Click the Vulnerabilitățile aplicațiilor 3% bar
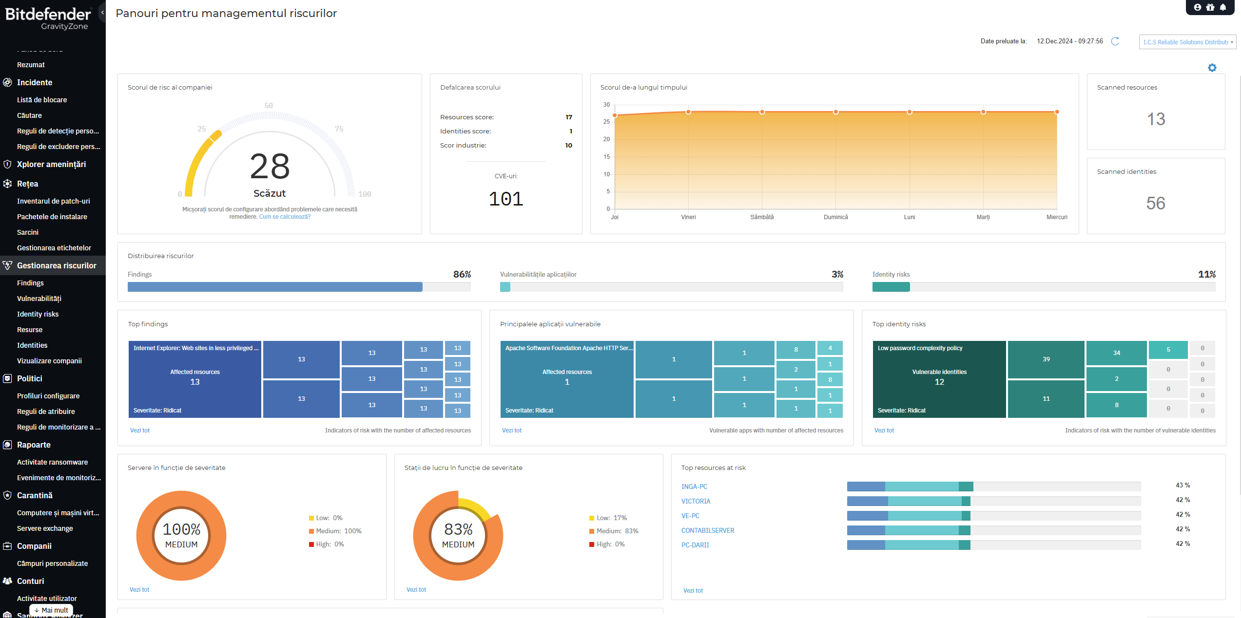 tap(672, 287)
